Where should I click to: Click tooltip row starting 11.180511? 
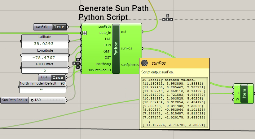pos(173,84)
